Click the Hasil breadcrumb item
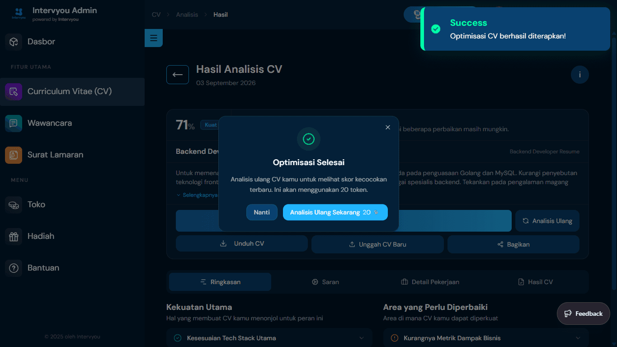This screenshot has height=347, width=617. pos(221,14)
